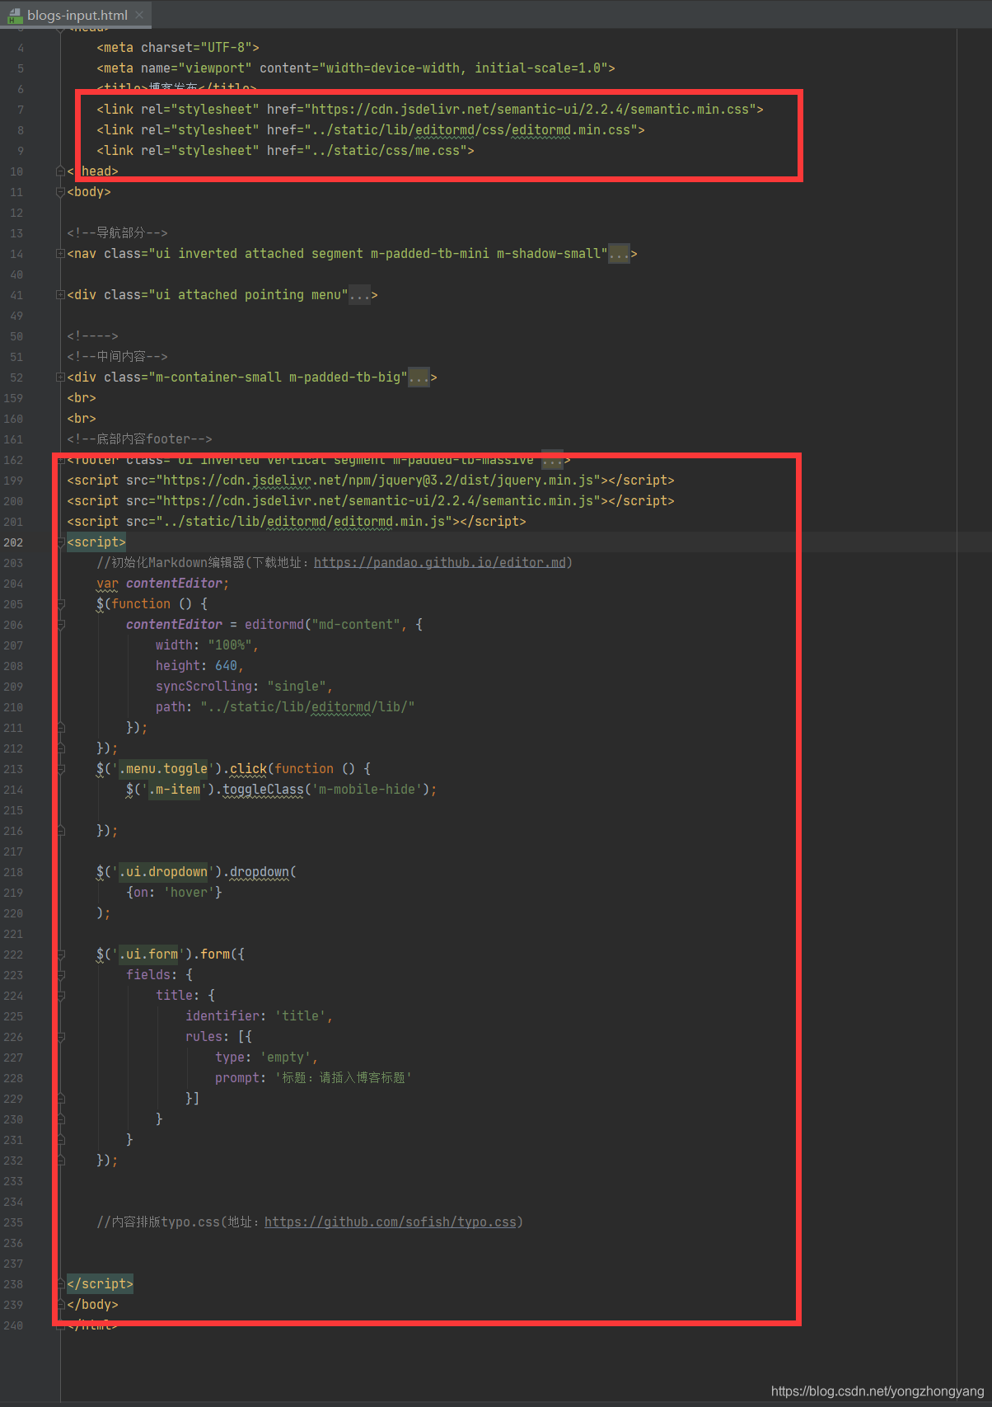Click the toggleClass('m-mobile-hide') statement
The image size is (992, 1407).
coord(282,790)
